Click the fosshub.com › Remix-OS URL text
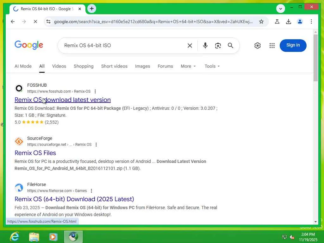324x243 pixels. point(59,91)
